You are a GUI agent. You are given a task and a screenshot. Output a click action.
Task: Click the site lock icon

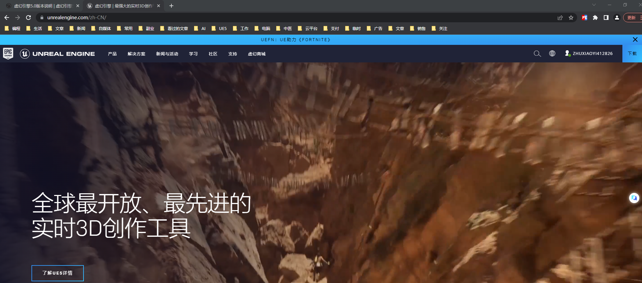[42, 18]
